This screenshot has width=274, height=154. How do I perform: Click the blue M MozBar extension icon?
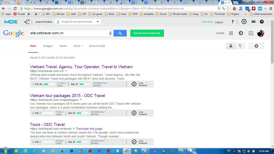(260, 8)
